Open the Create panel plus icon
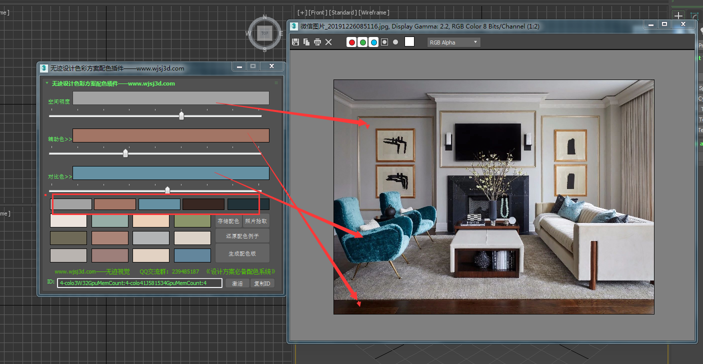This screenshot has width=703, height=364. [x=678, y=16]
